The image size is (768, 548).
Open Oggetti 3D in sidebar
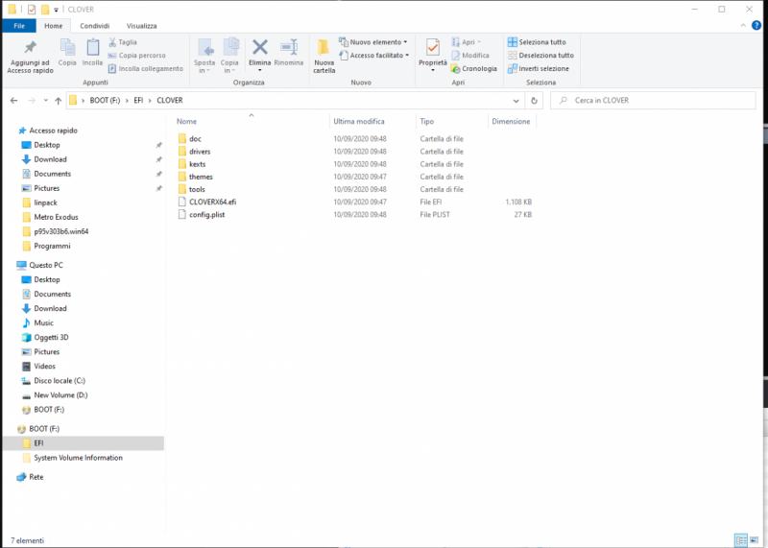[51, 338]
